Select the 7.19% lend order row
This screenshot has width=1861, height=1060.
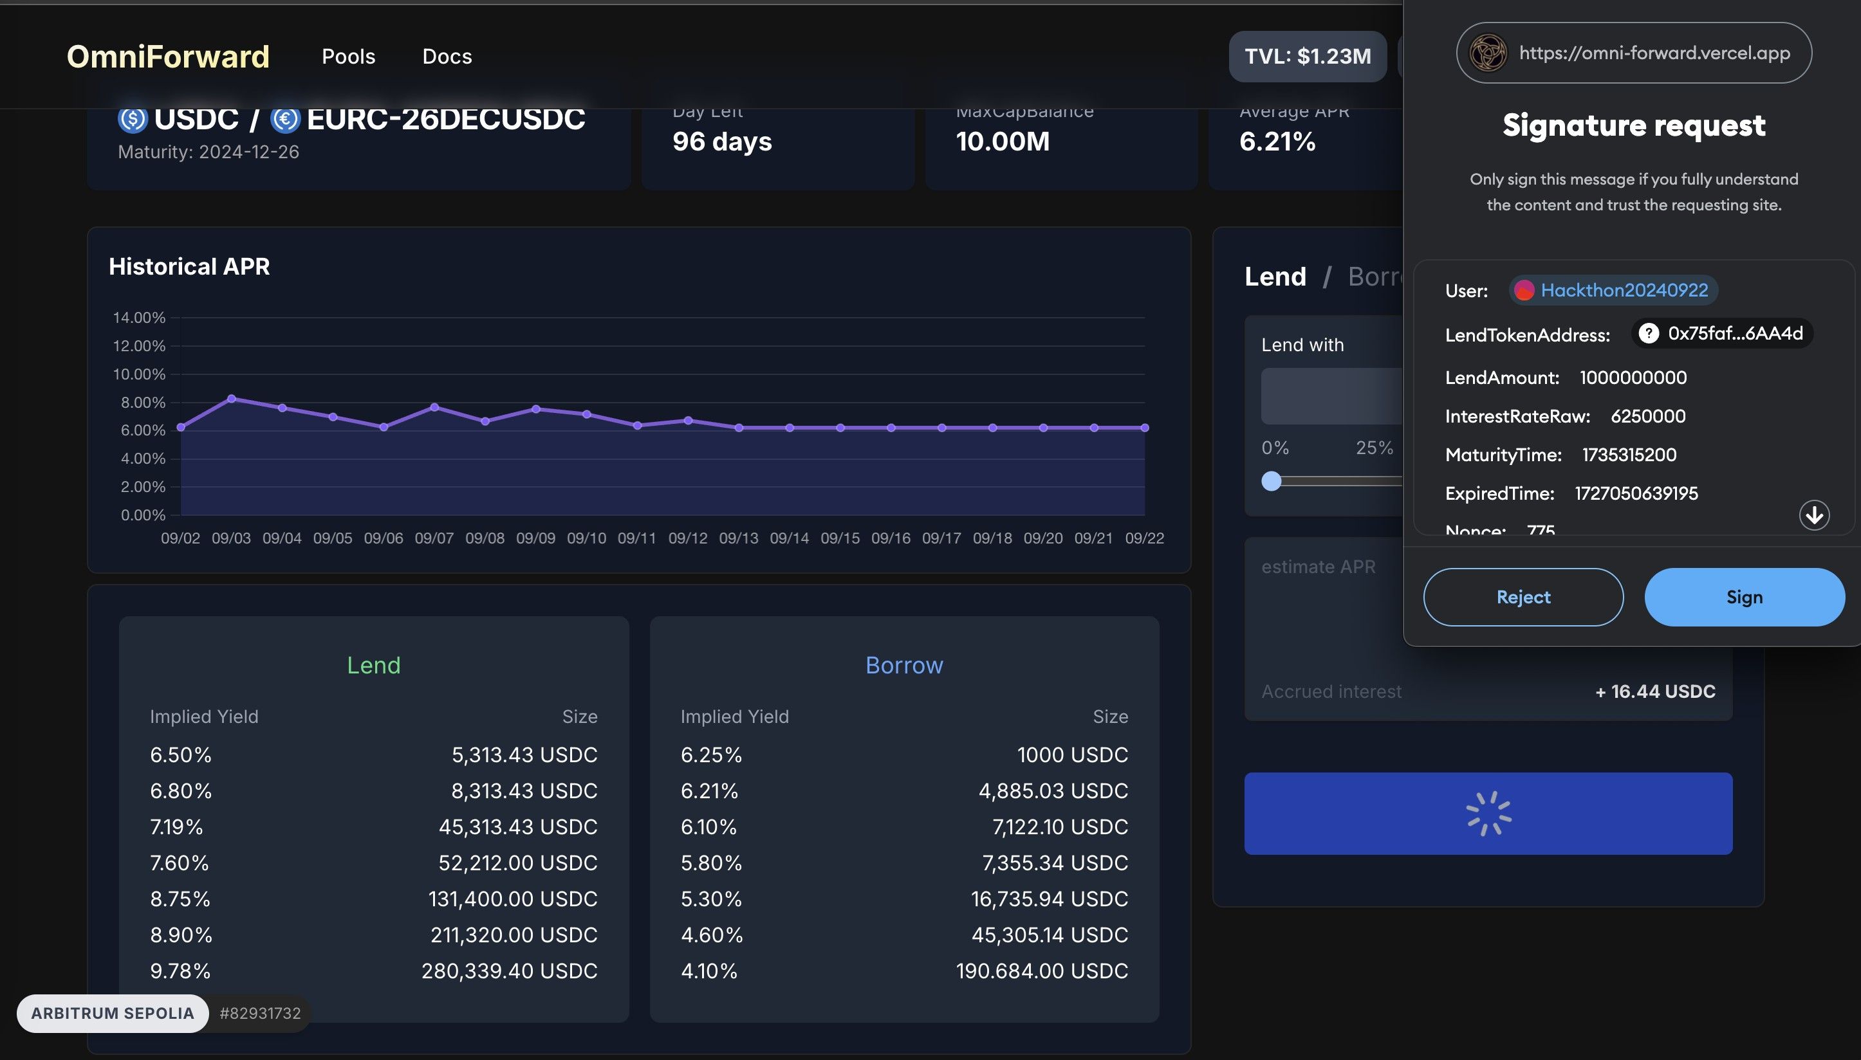click(x=374, y=827)
